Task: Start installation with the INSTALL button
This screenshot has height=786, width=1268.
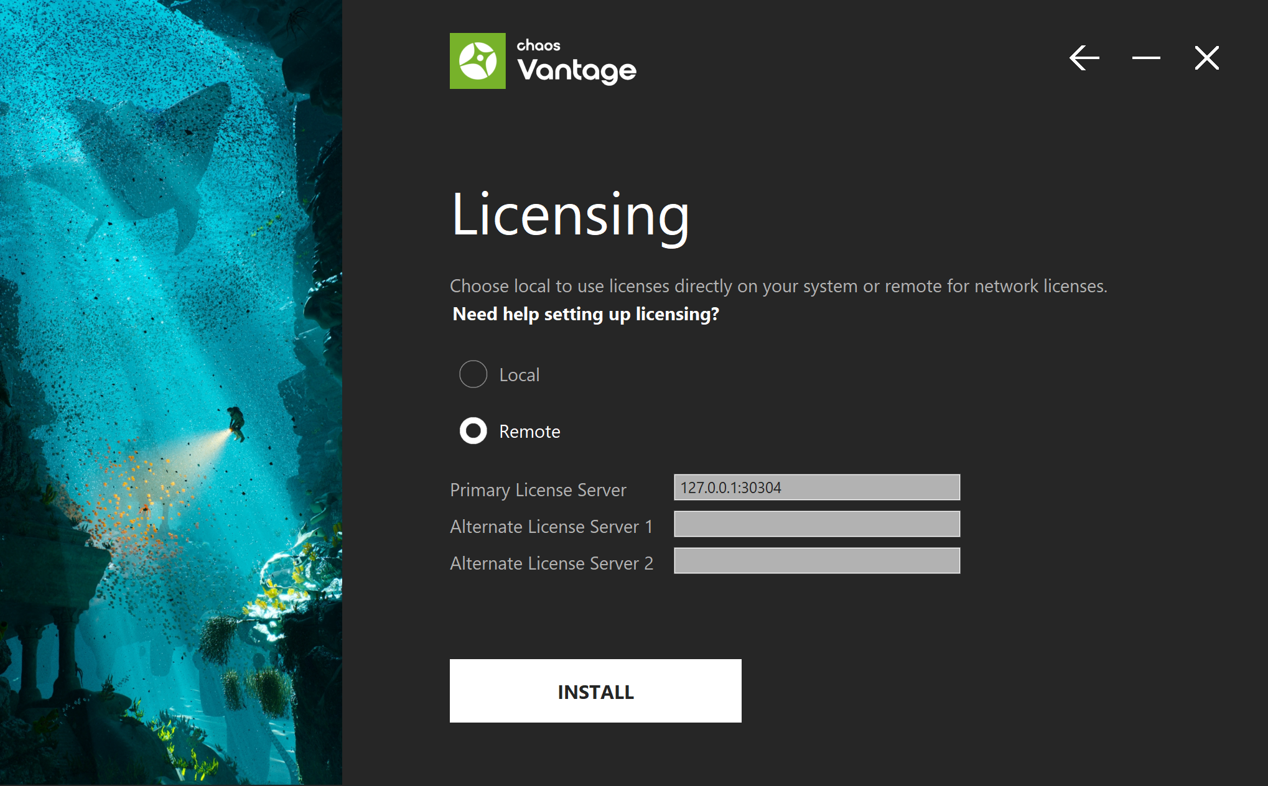Action: click(x=595, y=691)
